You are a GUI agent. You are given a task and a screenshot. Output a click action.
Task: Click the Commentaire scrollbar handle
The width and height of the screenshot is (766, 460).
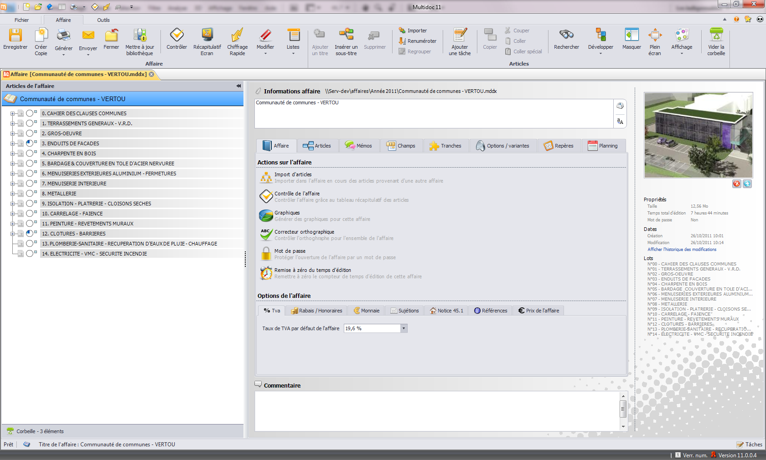point(623,409)
